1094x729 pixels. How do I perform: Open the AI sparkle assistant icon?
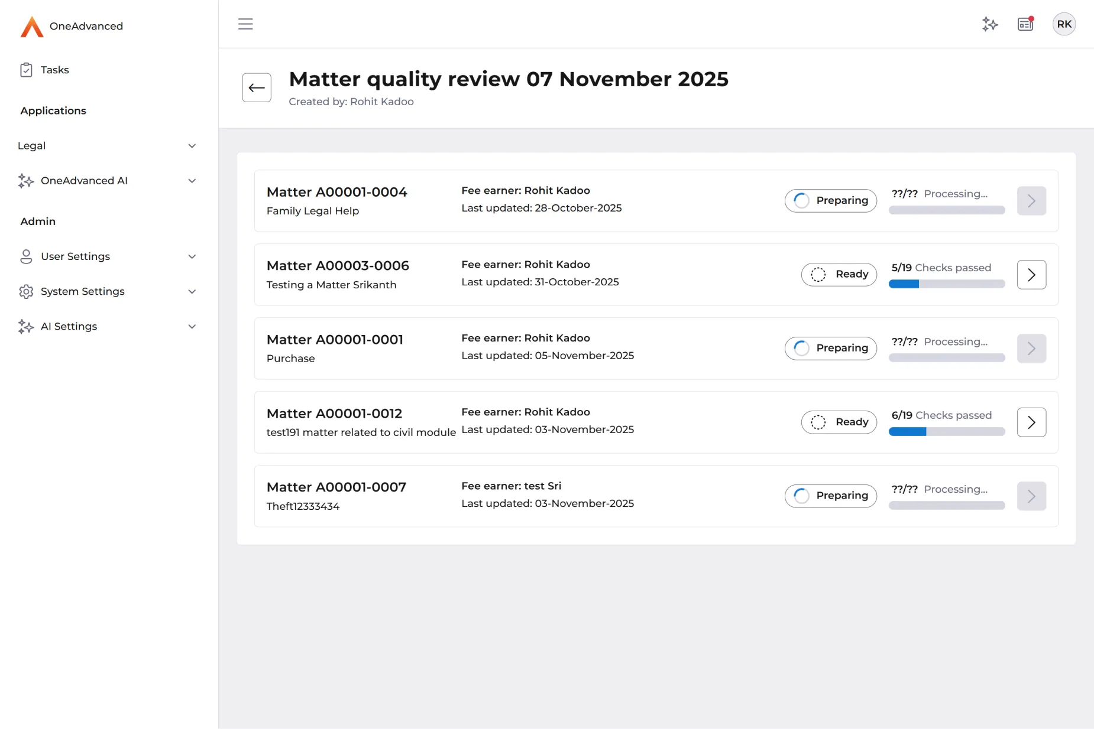(x=990, y=24)
